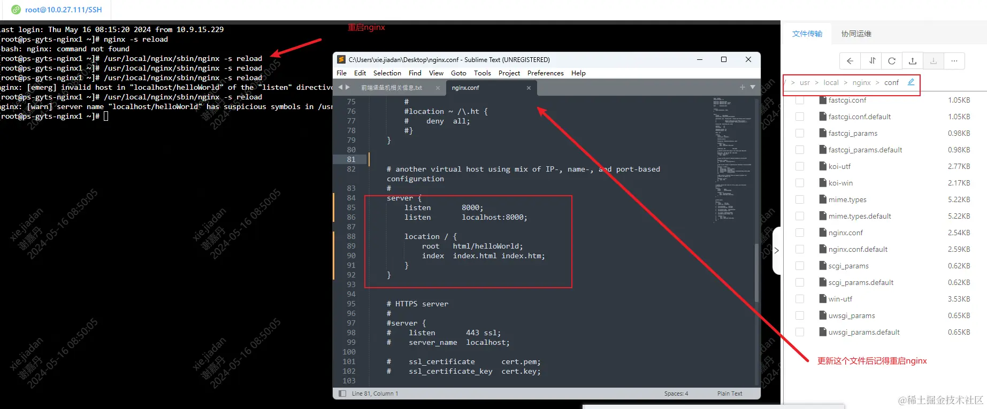Open the Selection menu

click(x=387, y=73)
